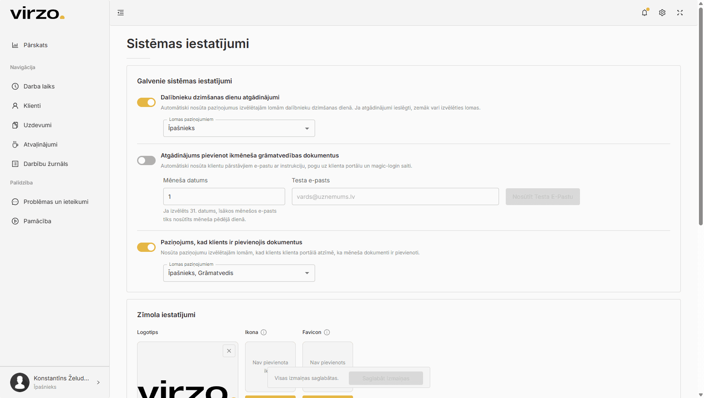Remove the uploaded logo with X
The height and width of the screenshot is (398, 704).
[x=229, y=351]
